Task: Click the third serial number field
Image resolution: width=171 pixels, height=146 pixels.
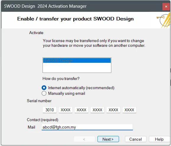Action: (82, 110)
